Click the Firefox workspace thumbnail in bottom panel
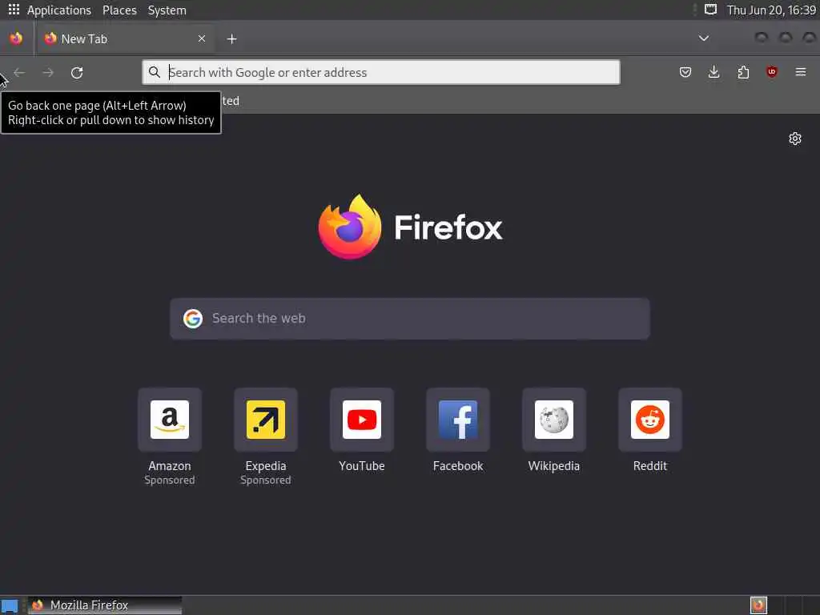Screen dimensions: 820x615 (759, 605)
